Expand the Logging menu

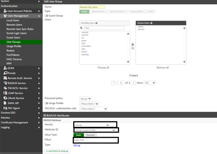coord(39,127)
